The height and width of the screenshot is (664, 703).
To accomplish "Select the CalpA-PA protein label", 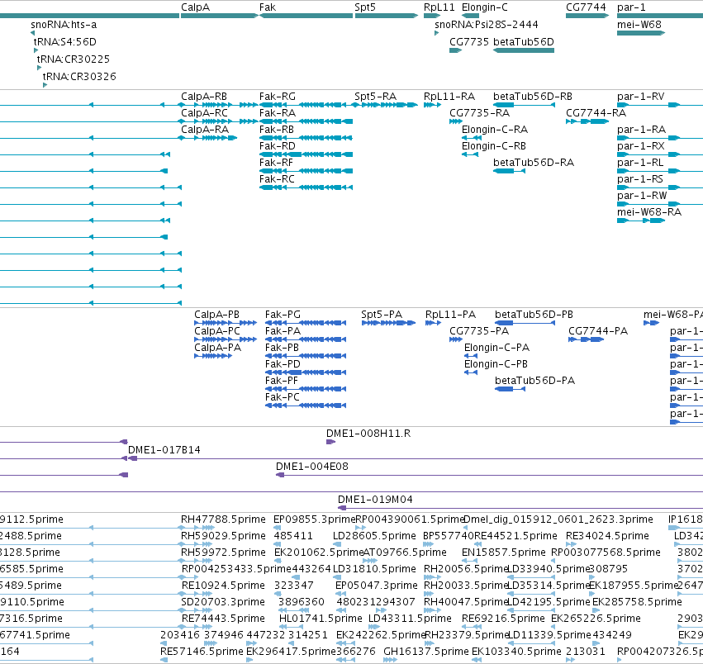I will (218, 349).
